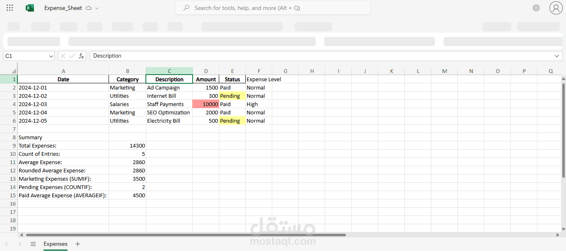Select the Pending Expenses COUNTIF label
Image resolution: width=566 pixels, height=252 pixels.
[63, 187]
